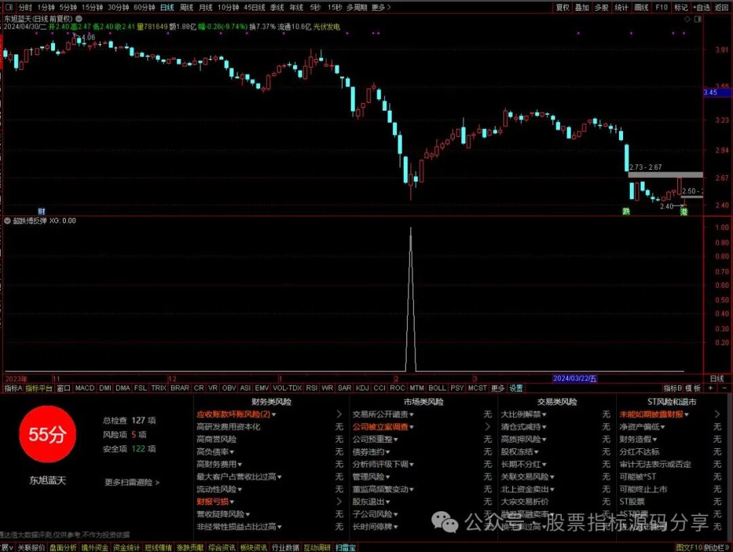
Task: Open the 多周期 multi-period view
Action: [357, 7]
